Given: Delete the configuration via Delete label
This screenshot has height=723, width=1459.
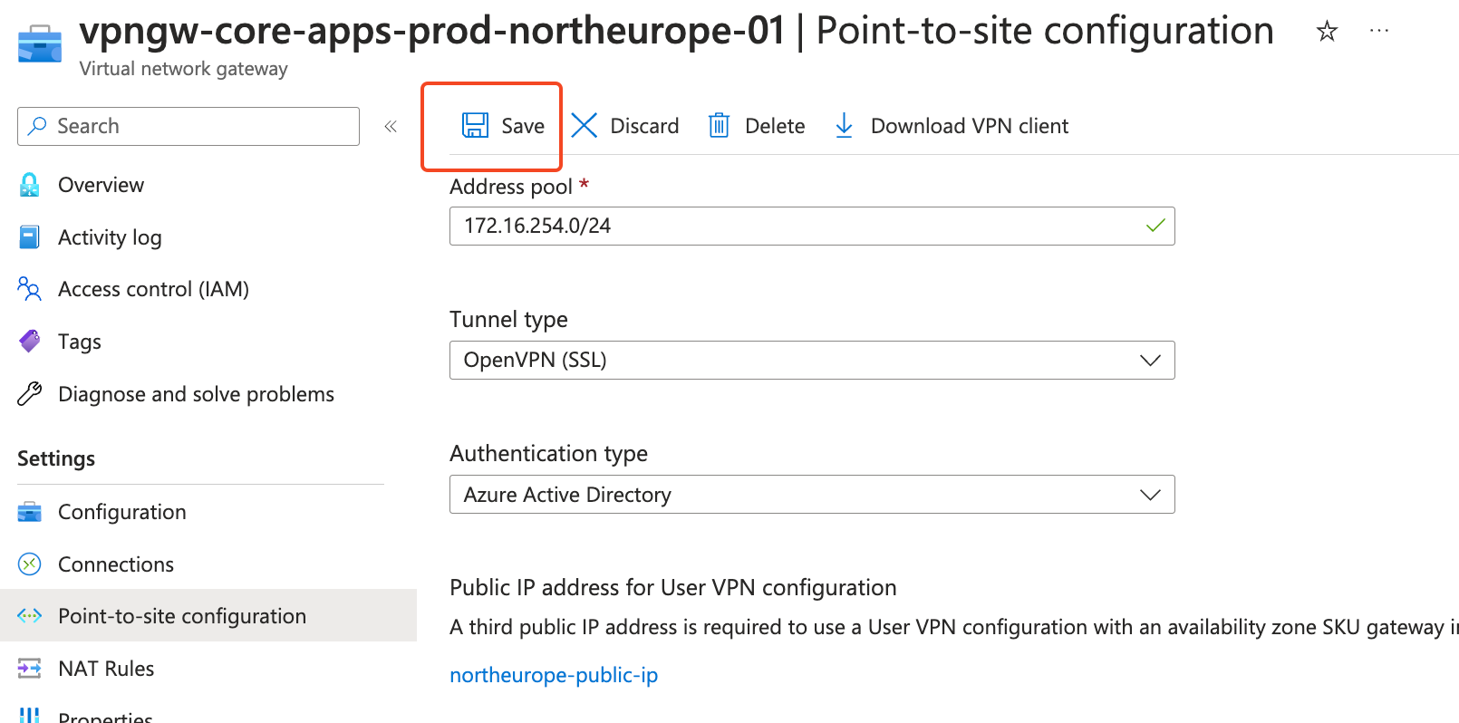Looking at the screenshot, I should pyautogui.click(x=775, y=126).
